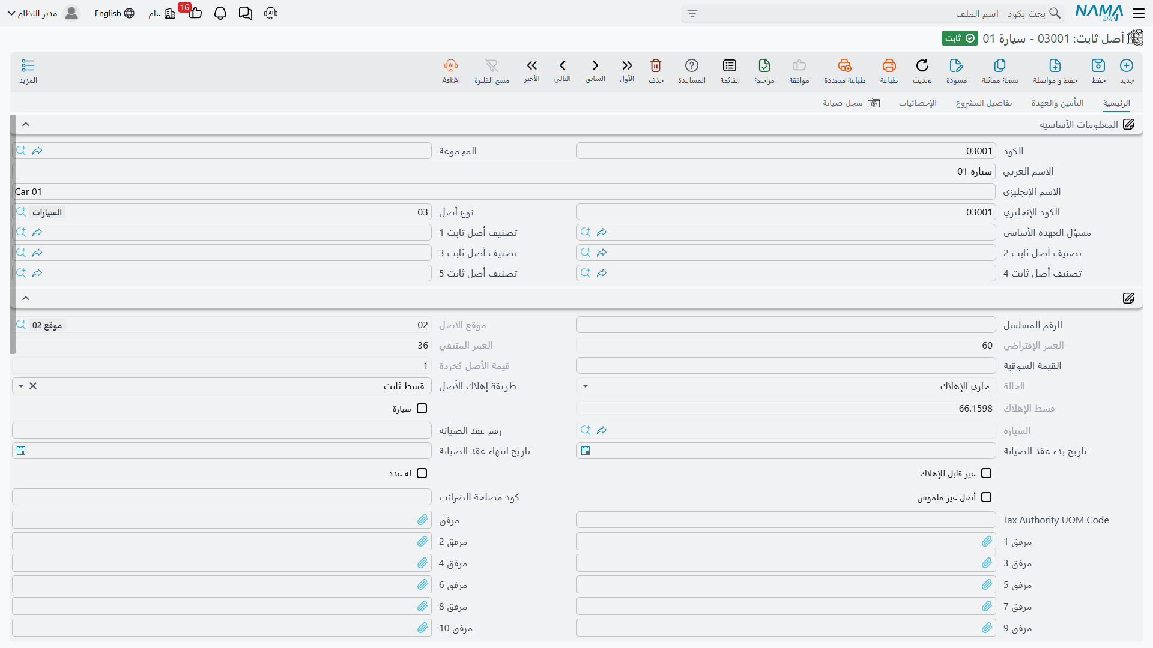Click the NAMA ERP logo

[x=1099, y=13]
